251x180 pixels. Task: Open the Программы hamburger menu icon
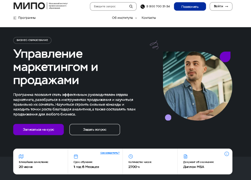[15, 18]
